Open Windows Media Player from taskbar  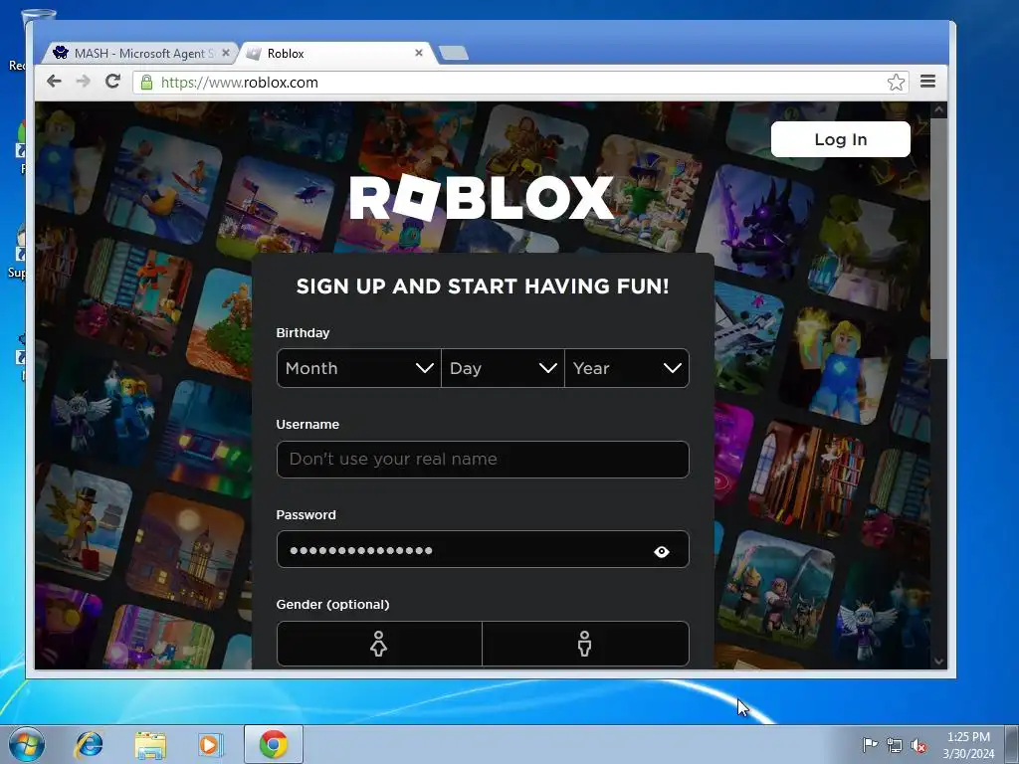click(209, 744)
